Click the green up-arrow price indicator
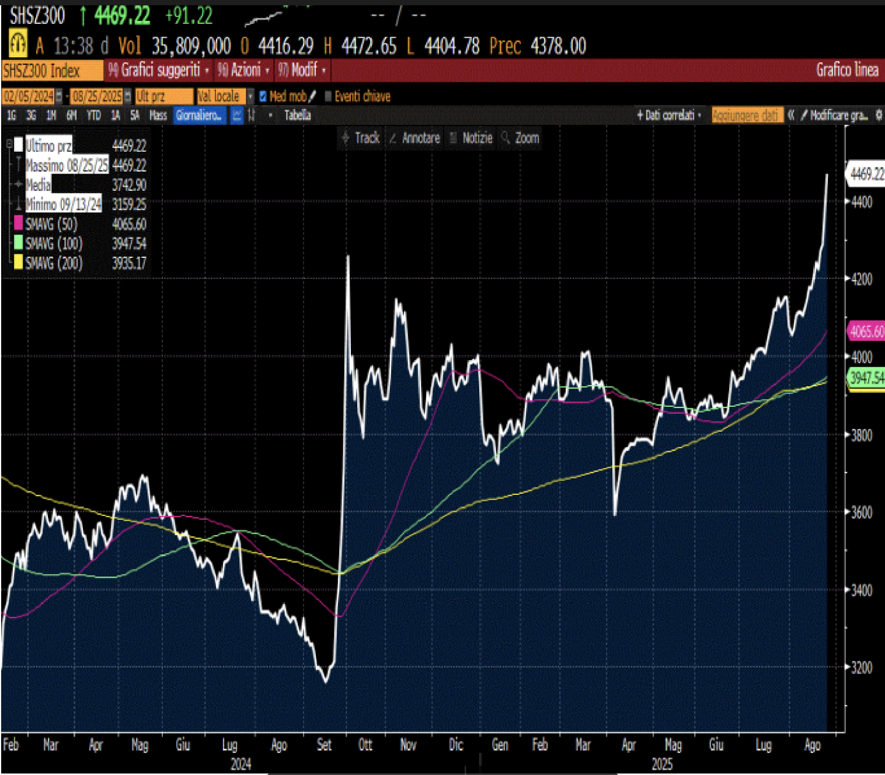The image size is (885, 775). tap(83, 16)
